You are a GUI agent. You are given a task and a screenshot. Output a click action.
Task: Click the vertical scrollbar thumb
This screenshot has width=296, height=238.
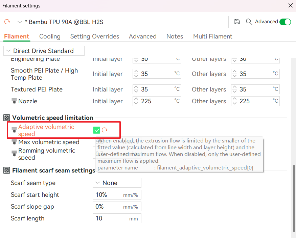pyautogui.click(x=294, y=199)
